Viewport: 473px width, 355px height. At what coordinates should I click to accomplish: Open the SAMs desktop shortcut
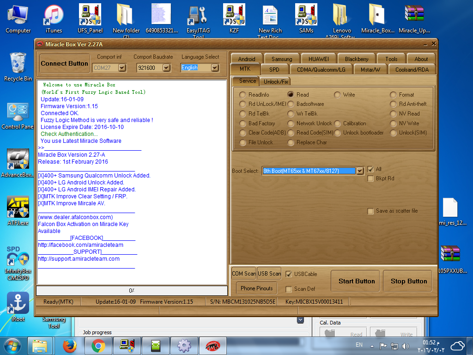(x=306, y=18)
